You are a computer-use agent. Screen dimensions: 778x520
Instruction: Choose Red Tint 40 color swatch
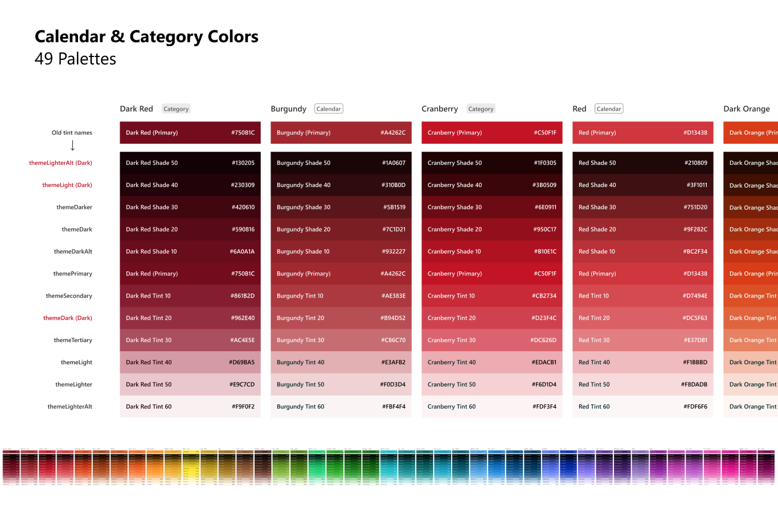[x=643, y=362]
